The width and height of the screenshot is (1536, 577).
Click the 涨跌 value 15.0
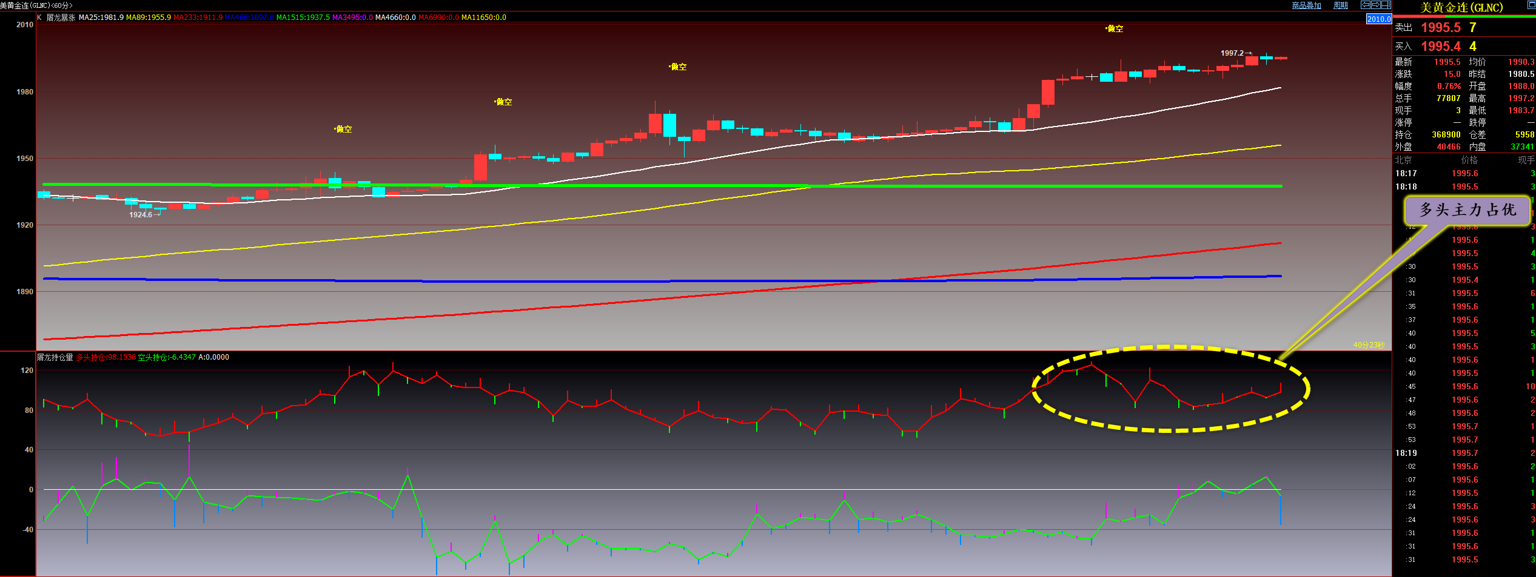[1452, 74]
